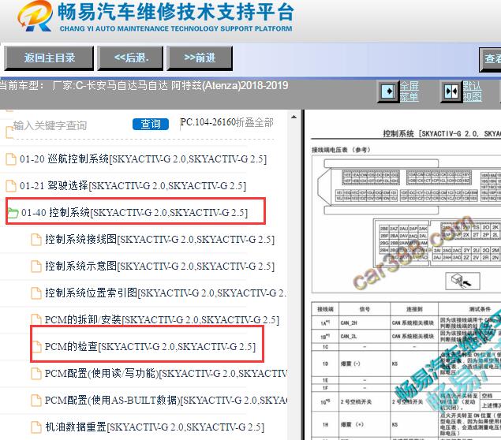This screenshot has height=440, width=501.
Task: Open PCM的检查 page
Action: coord(150,346)
